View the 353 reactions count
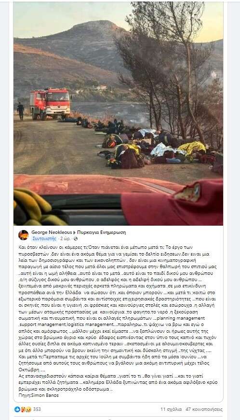Screen dimensions: 240x420 [x=37, y=409]
